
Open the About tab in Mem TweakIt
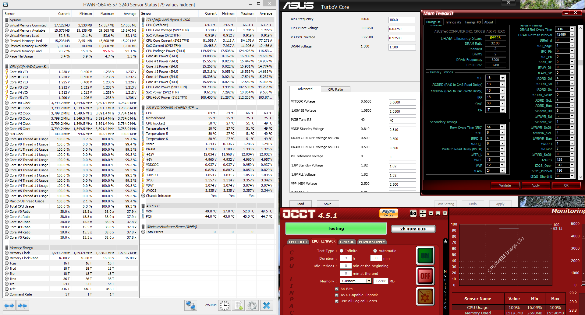[489, 22]
